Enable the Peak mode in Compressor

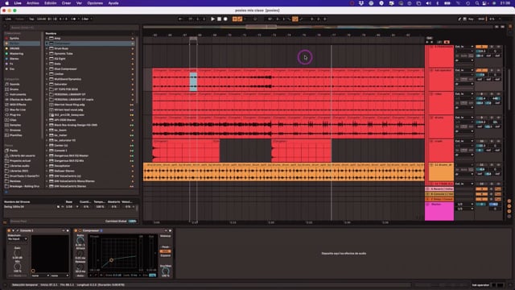[165, 247]
